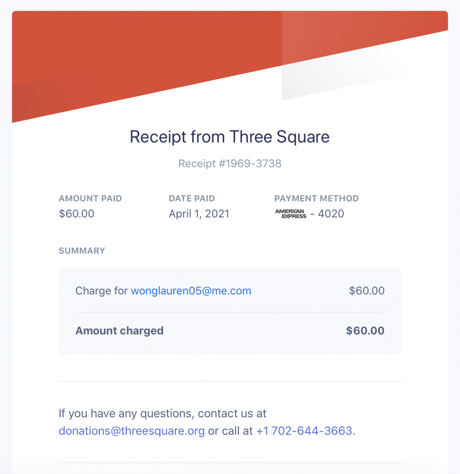This screenshot has height=474, width=460.
Task: Click the American Express card logo
Action: pos(291,214)
